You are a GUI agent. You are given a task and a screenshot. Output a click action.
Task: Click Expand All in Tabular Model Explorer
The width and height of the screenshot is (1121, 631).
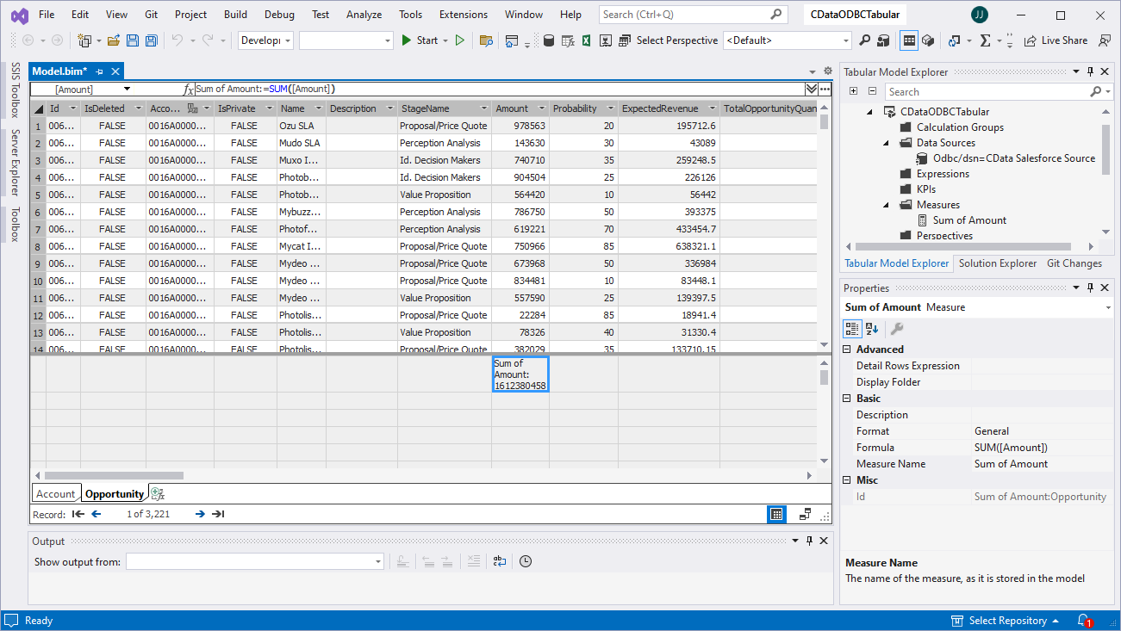853,91
